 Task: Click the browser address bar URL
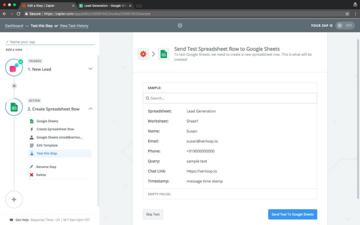(97, 14)
